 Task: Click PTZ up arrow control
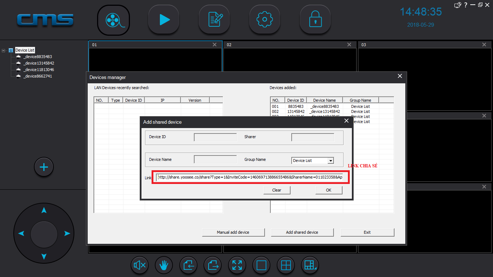[44, 210]
